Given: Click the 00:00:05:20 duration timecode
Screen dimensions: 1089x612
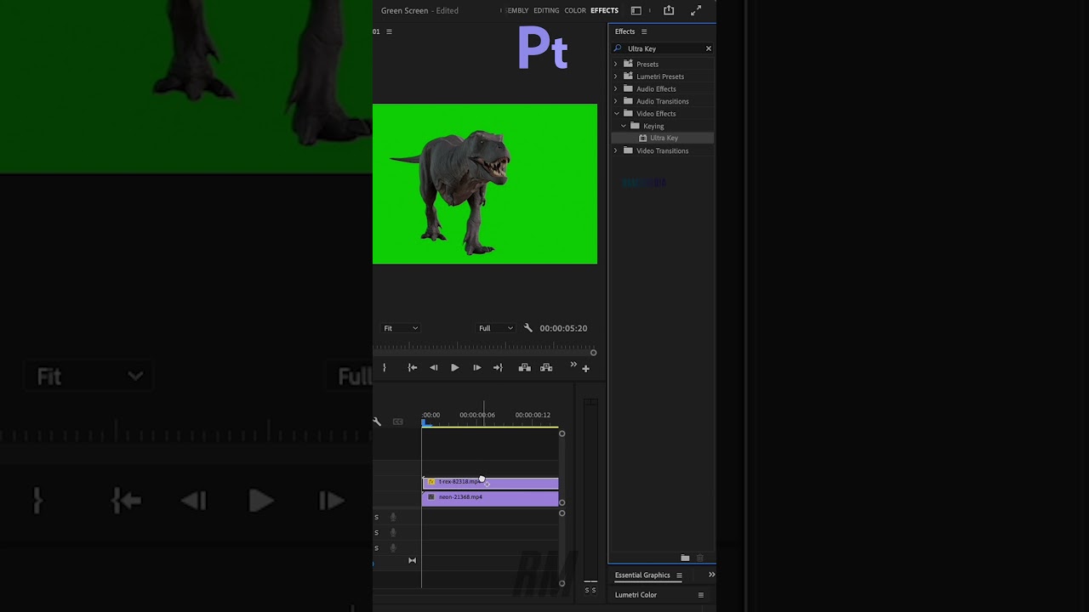Looking at the screenshot, I should point(563,328).
